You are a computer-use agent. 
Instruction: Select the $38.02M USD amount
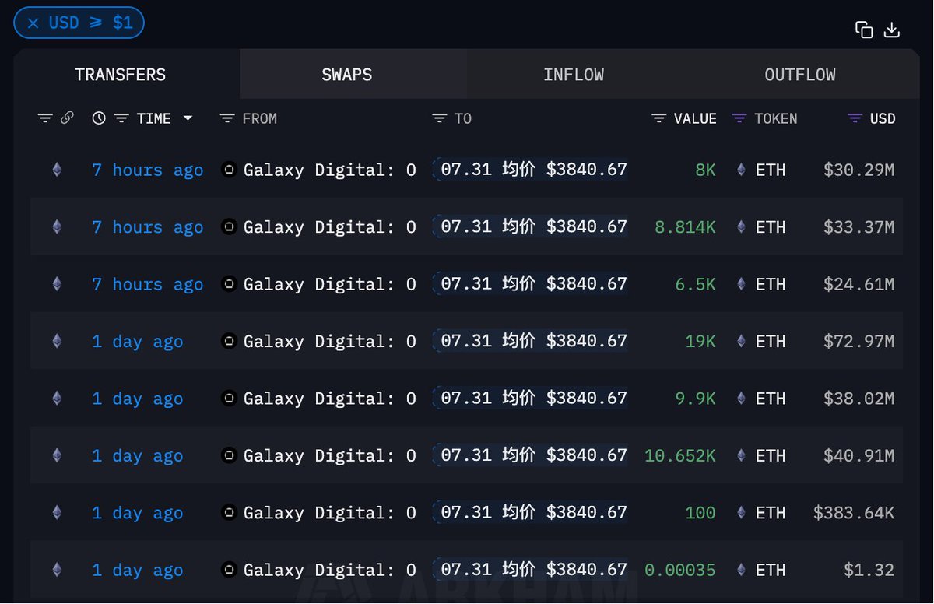(x=859, y=399)
